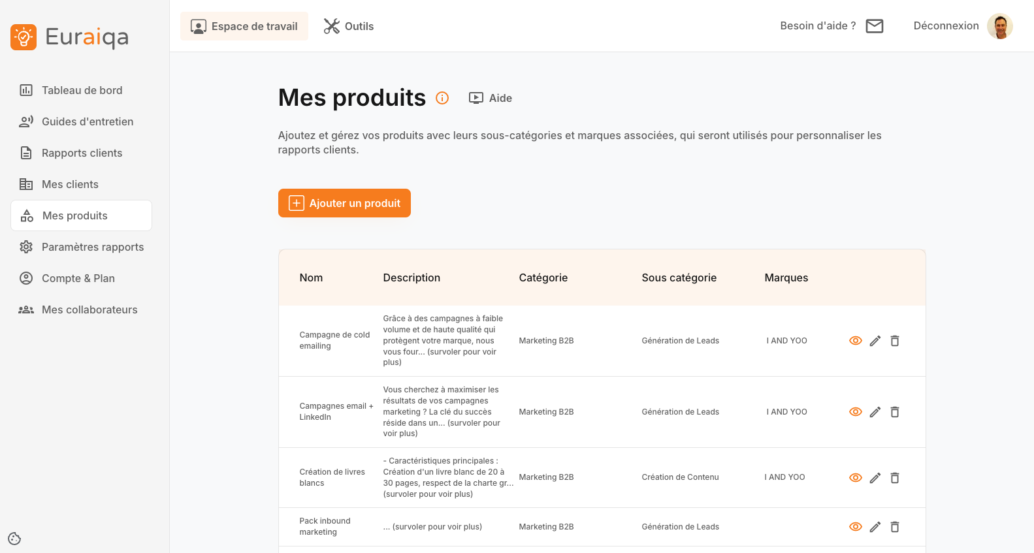
Task: Edit the Création de livres blancs product
Action: click(875, 478)
